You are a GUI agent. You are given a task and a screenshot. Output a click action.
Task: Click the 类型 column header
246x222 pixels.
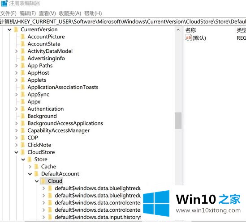point(241,30)
